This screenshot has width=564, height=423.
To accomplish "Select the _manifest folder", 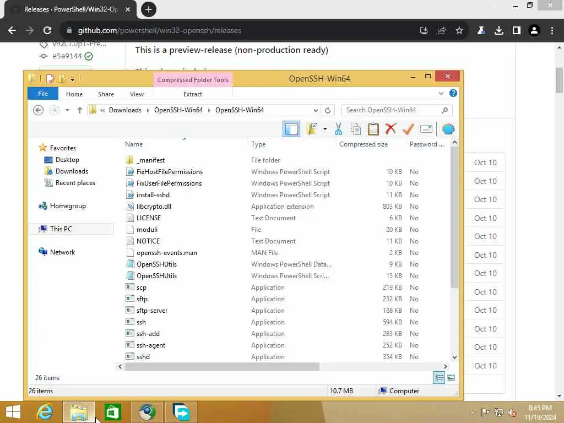I will (150, 160).
